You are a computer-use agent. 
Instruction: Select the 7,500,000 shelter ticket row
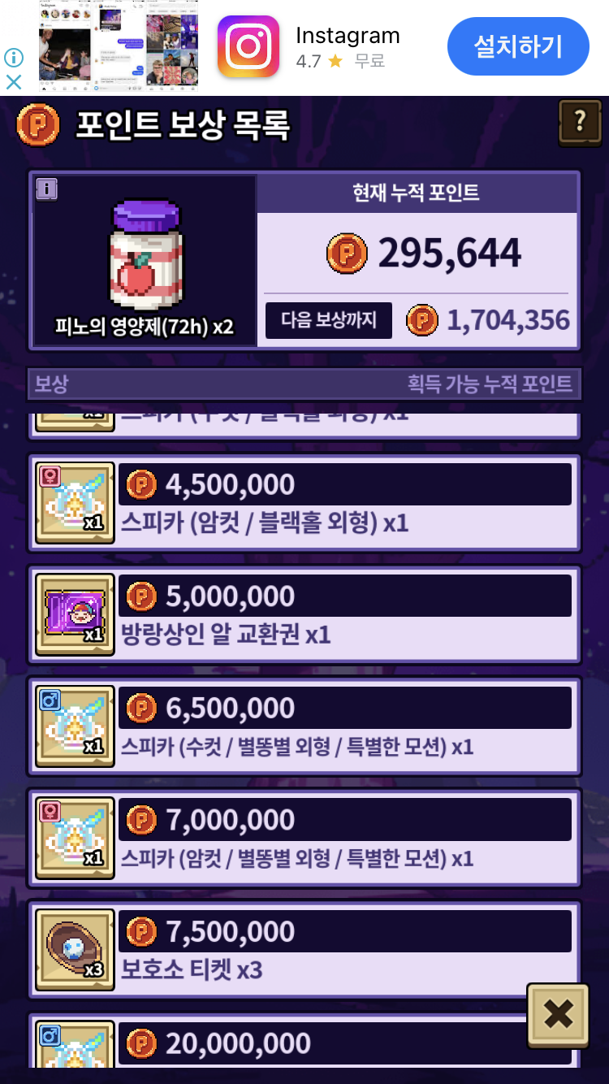304,949
